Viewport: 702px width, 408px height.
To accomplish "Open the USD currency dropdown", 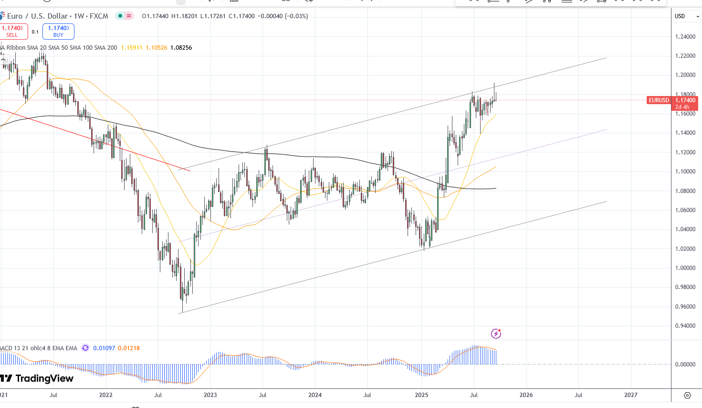I will [686, 16].
